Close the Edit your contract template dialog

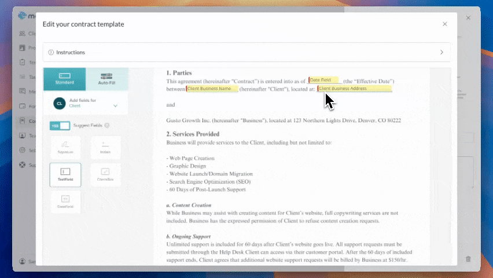[x=444, y=24]
